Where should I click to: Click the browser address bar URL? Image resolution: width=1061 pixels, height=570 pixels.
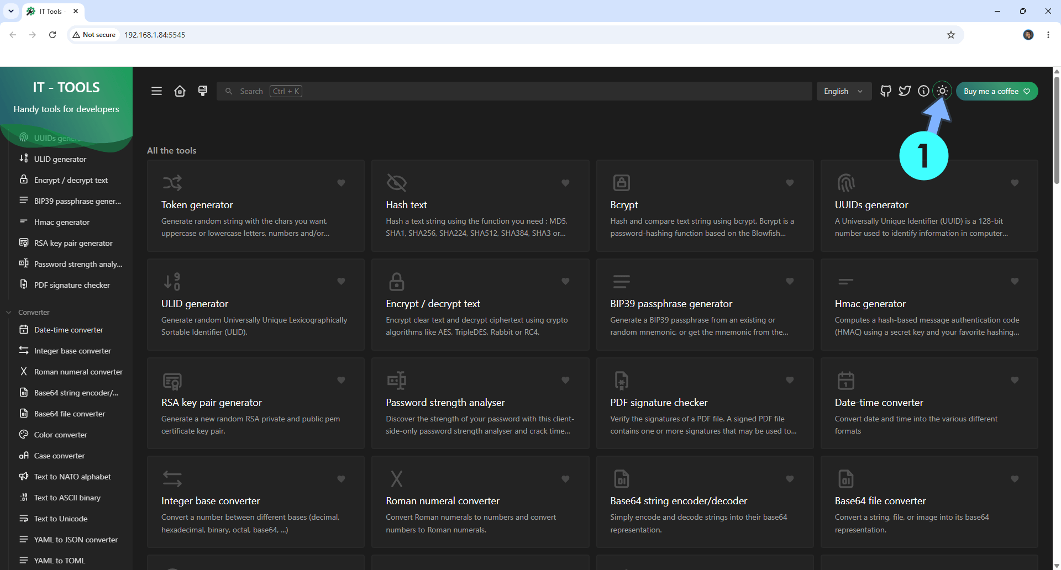(x=155, y=35)
